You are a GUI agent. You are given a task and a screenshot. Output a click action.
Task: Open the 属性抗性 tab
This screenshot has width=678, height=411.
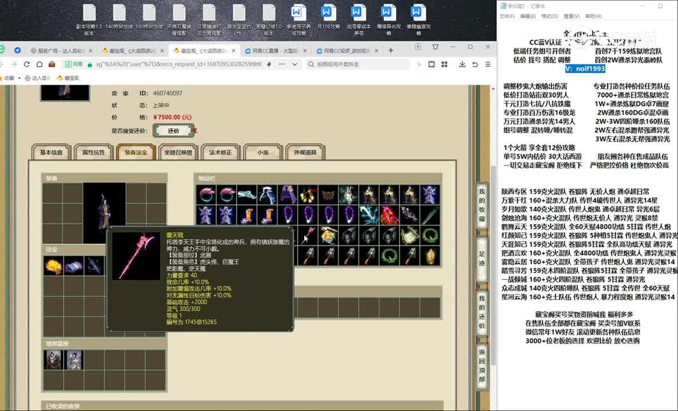click(x=94, y=152)
